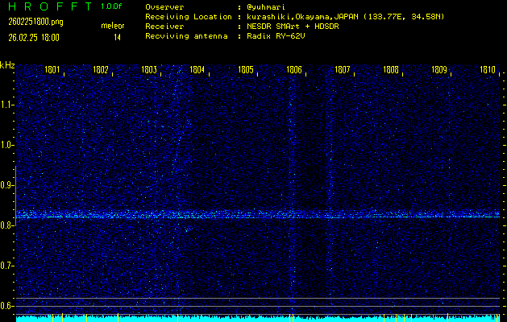Select the 26.02.25 18:00 timestamp
Image resolution: width=507 pixels, height=322 pixels.
pyautogui.click(x=33, y=36)
